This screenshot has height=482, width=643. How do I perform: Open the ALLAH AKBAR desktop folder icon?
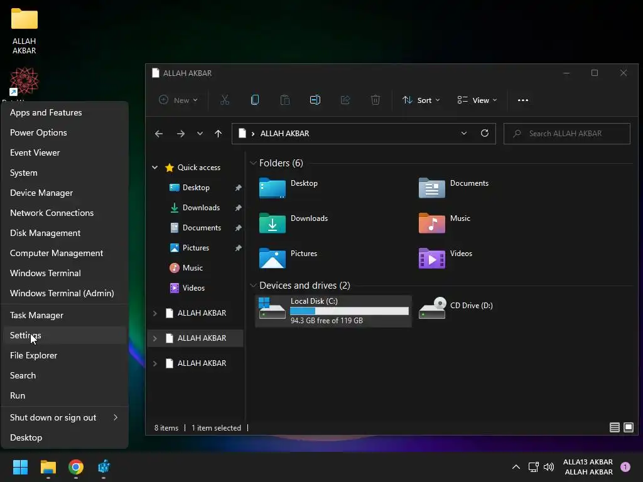click(x=24, y=31)
